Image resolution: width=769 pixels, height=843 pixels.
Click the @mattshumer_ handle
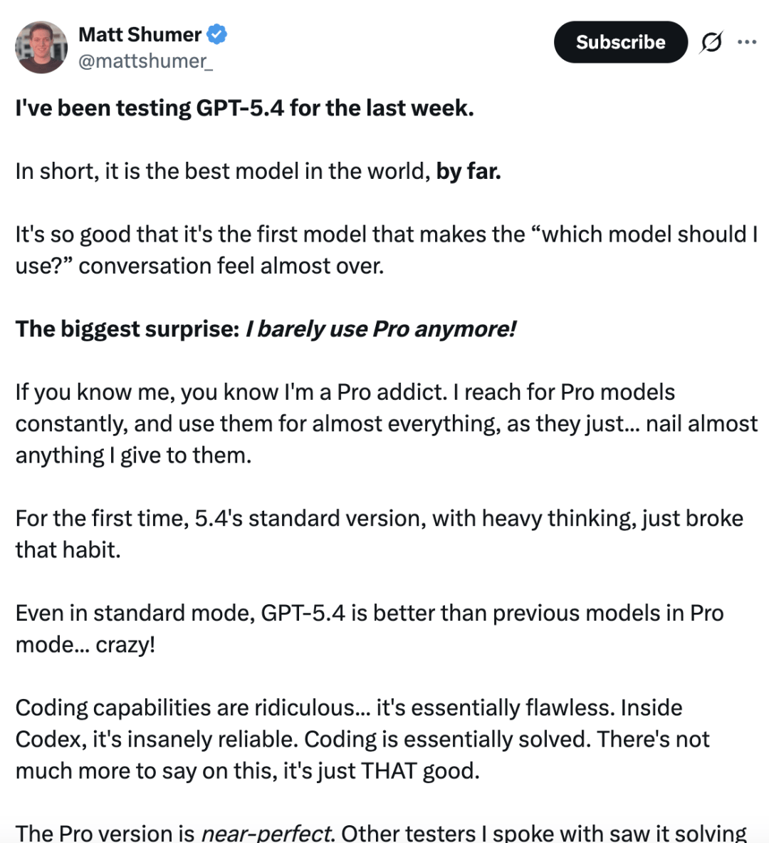[145, 61]
